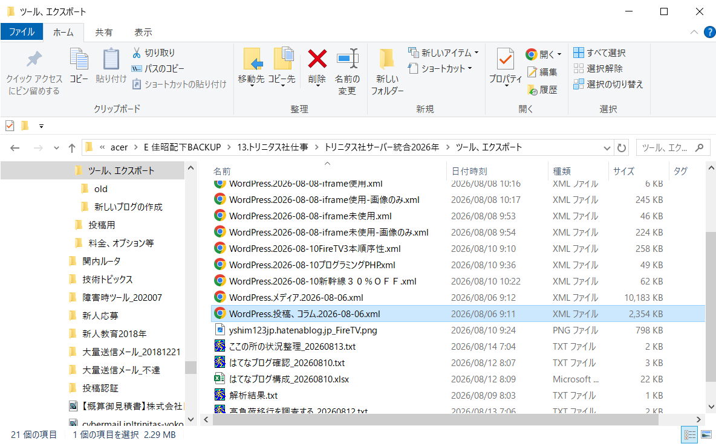Toggle the Quick Access Toolbar properties checkbox
The image size is (716, 444).
10,126
